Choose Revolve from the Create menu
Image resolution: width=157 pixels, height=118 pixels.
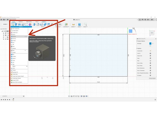19,39
